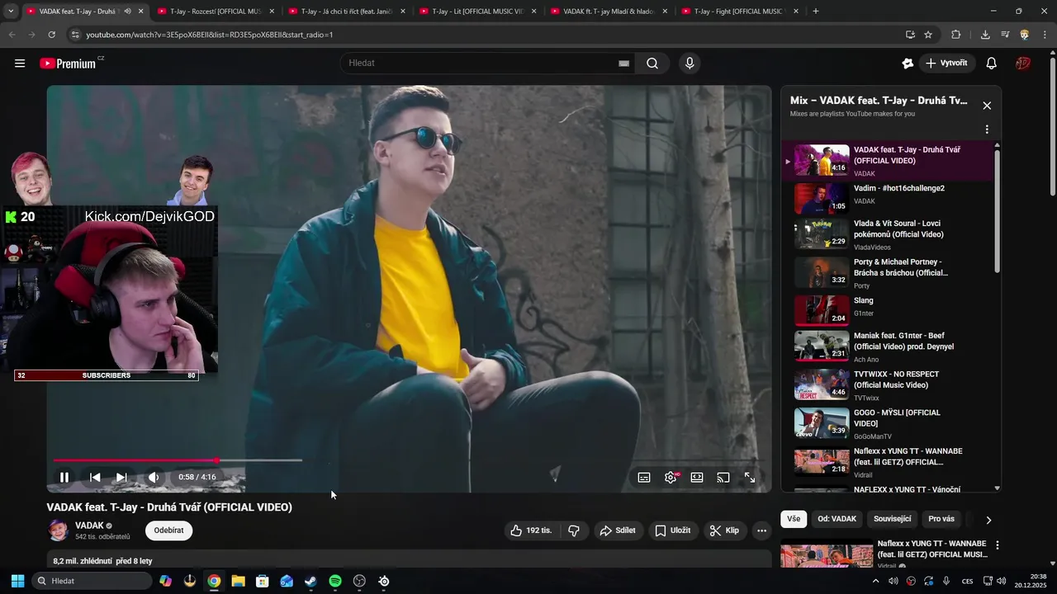Open more actions under the video
Screen dimensions: 1057x594
(761, 530)
